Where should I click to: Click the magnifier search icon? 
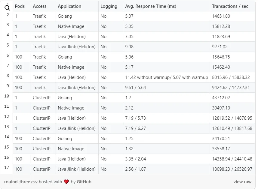[x=7, y=8]
